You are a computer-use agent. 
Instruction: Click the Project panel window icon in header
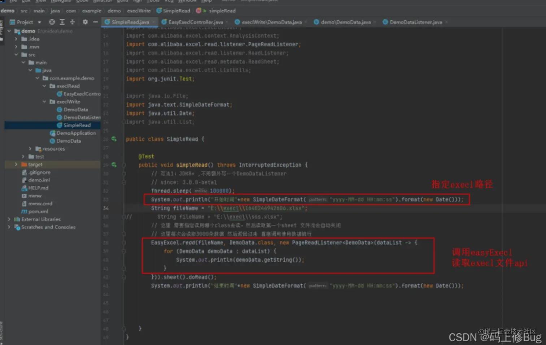(12, 22)
